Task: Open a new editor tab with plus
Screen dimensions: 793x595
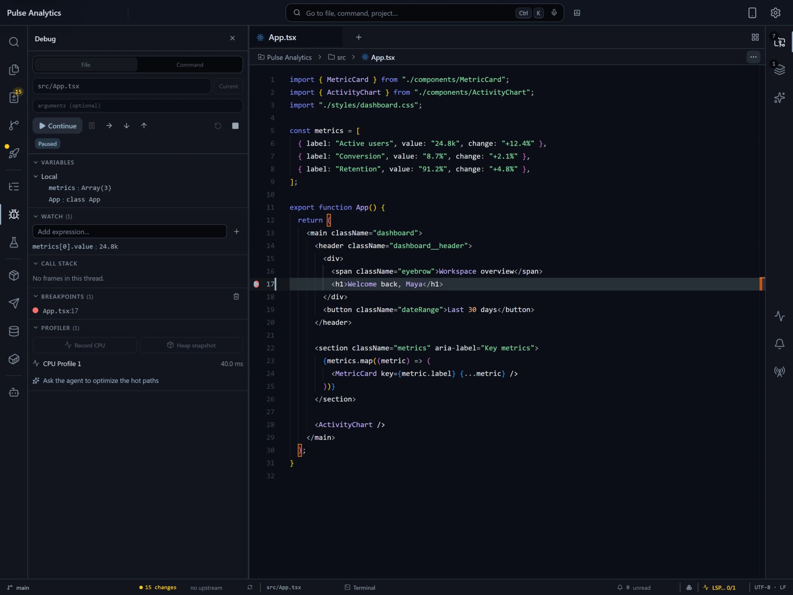Action: pos(359,37)
